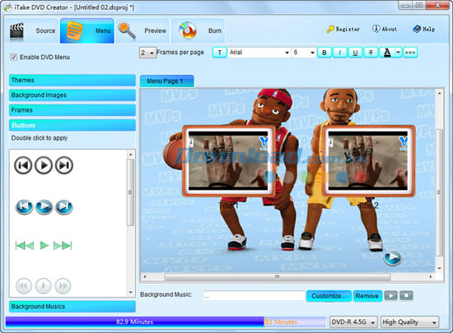Click the iTake DVD Creator title bar icon
Viewport: 453px width, 333px height.
(7, 7)
